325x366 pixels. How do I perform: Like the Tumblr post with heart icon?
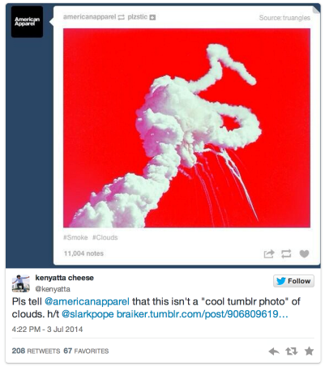[304, 253]
